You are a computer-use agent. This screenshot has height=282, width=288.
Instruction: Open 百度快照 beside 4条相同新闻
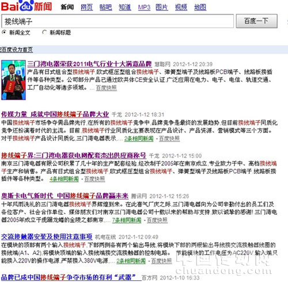94,179
